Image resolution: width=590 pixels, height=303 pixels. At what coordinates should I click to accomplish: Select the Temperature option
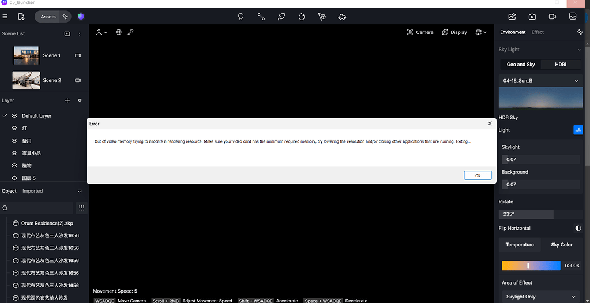point(520,245)
